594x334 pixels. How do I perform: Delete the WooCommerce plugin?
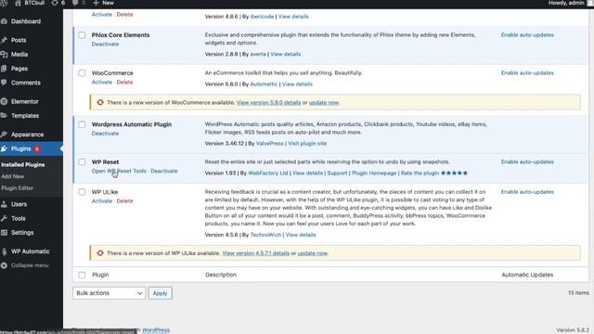click(x=124, y=83)
